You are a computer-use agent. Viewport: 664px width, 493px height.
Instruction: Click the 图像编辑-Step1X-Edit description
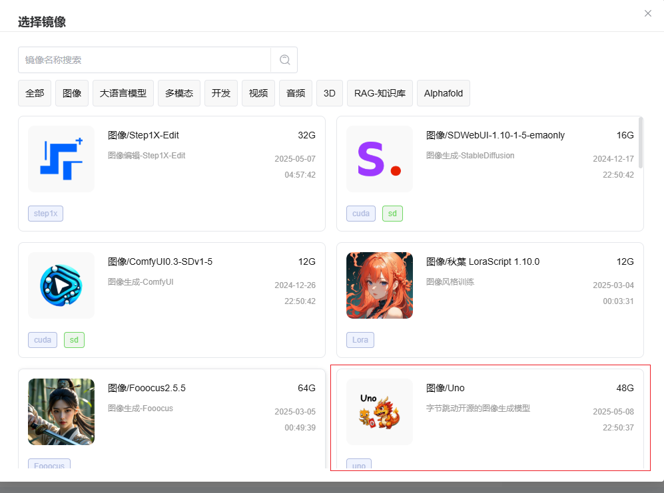[x=147, y=155]
